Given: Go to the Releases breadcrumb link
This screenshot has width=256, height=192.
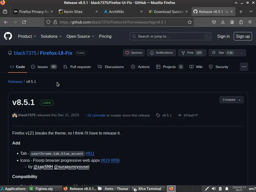Looking at the screenshot, I should (x=15, y=81).
